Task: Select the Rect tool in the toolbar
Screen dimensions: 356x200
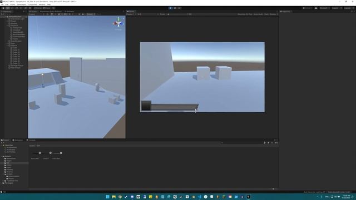Action: 21,8
